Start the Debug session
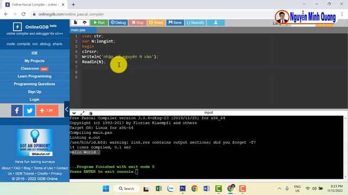The width and height of the screenshot is (348, 195). 119,23
